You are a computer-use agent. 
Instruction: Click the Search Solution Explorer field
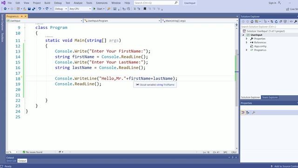pos(269,27)
